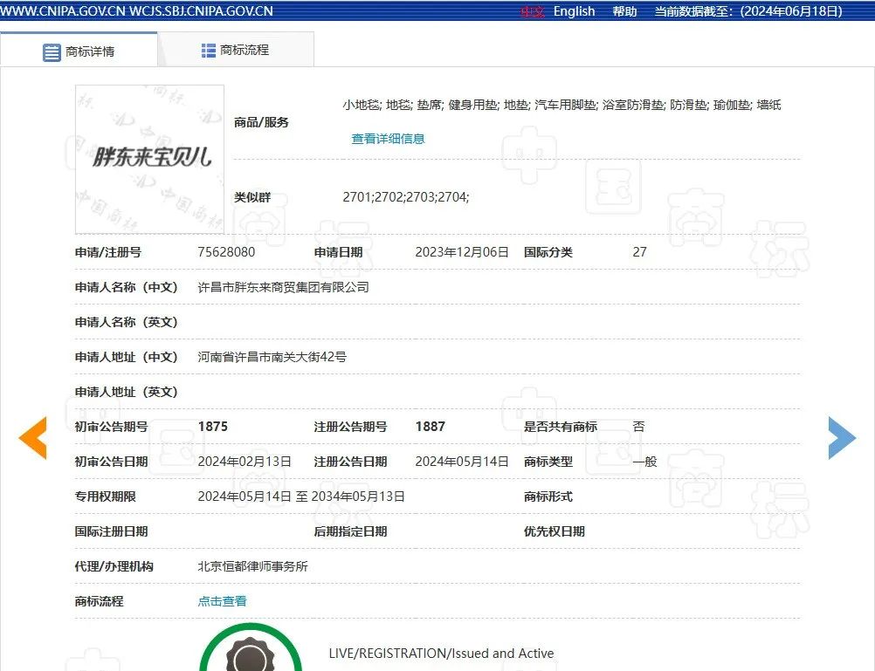This screenshot has height=671, width=875.
Task: Go to next trademark with blue arrow
Action: coord(842,438)
